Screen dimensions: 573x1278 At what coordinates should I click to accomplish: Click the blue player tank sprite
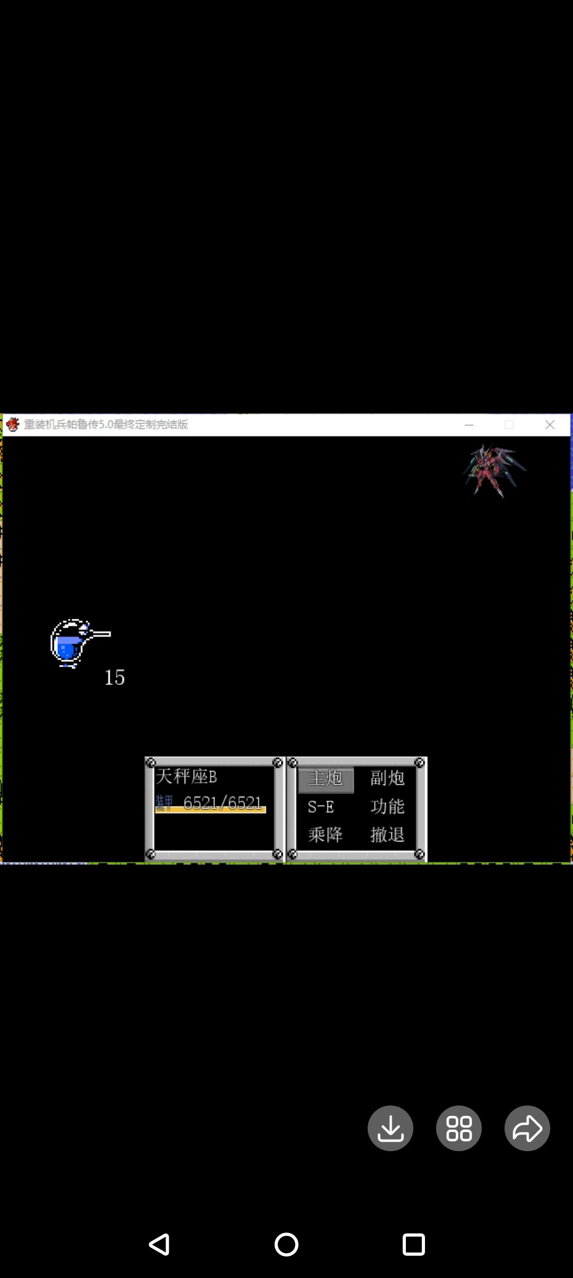tap(80, 643)
